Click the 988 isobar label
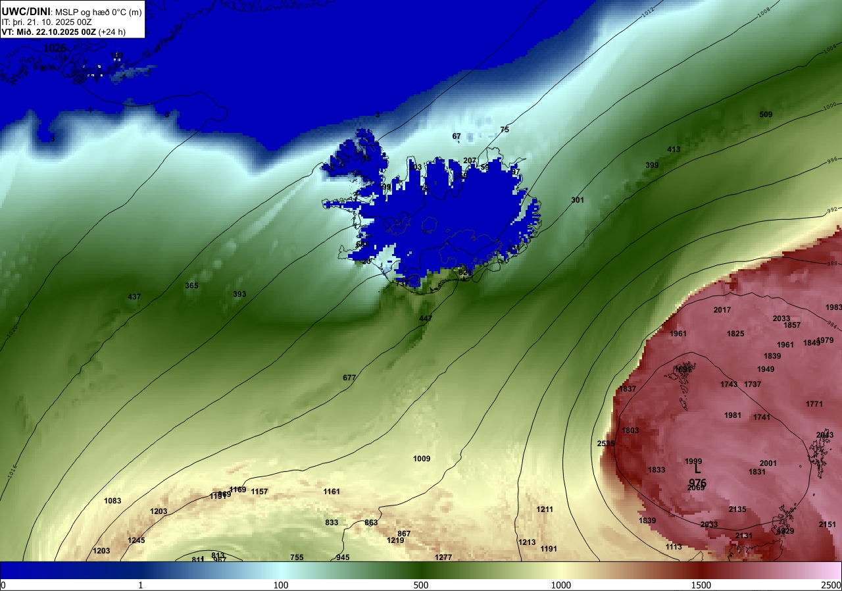 click(x=833, y=263)
